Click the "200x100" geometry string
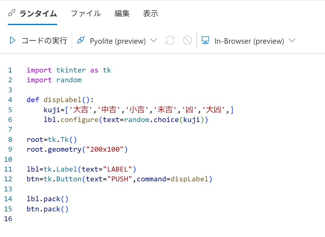The width and height of the screenshot is (325, 237). point(105,150)
